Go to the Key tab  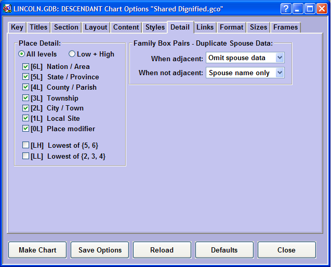[x=17, y=27]
